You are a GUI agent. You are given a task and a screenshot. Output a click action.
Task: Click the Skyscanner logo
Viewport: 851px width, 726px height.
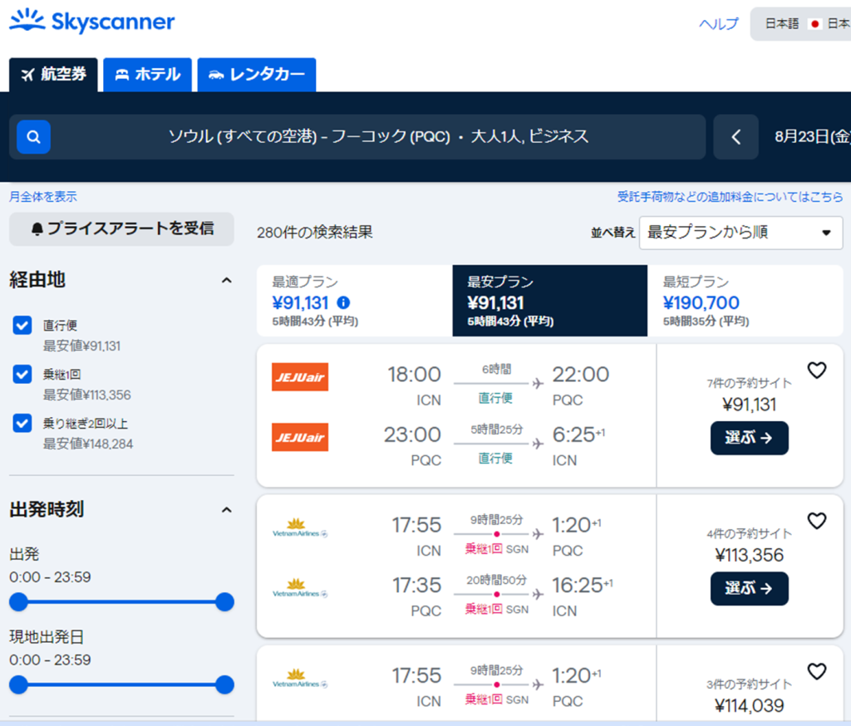[x=92, y=22]
